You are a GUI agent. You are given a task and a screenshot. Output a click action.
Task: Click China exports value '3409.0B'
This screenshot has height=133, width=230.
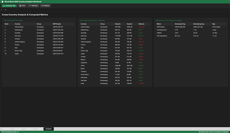coord(118,66)
